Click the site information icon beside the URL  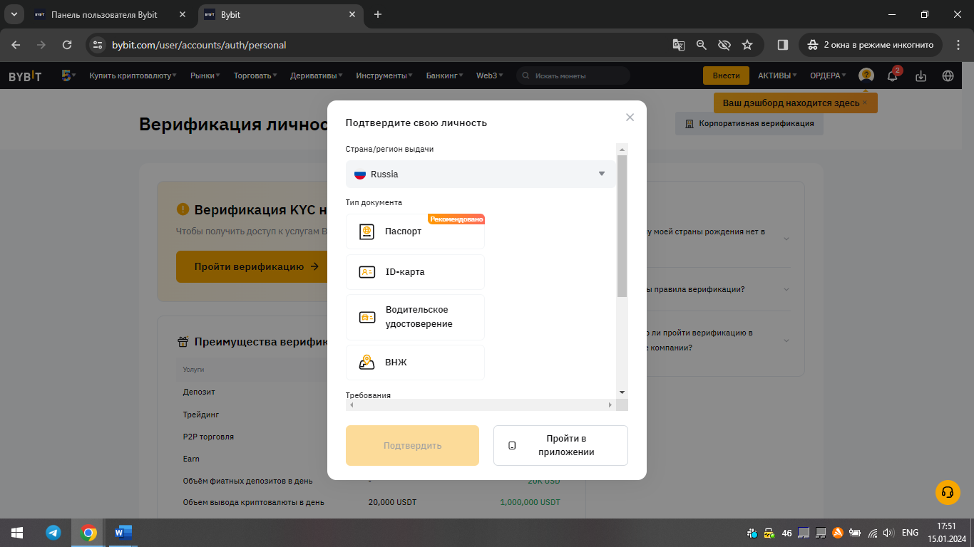coord(98,45)
